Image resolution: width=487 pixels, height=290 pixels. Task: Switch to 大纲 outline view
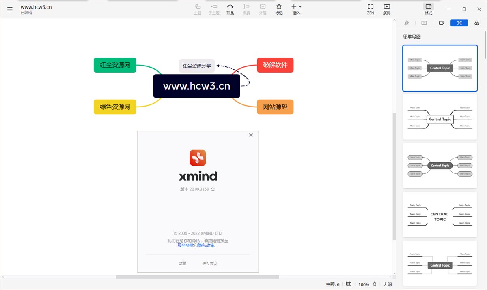click(x=387, y=284)
